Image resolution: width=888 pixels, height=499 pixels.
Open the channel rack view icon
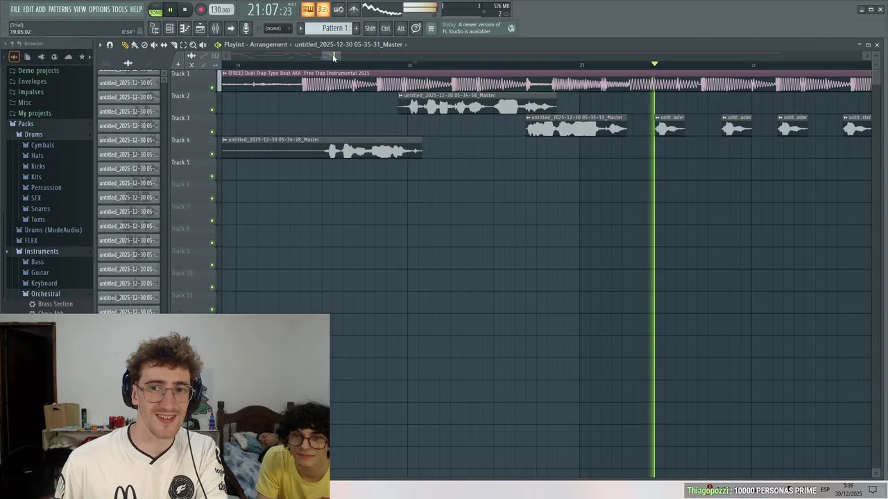[x=169, y=28]
